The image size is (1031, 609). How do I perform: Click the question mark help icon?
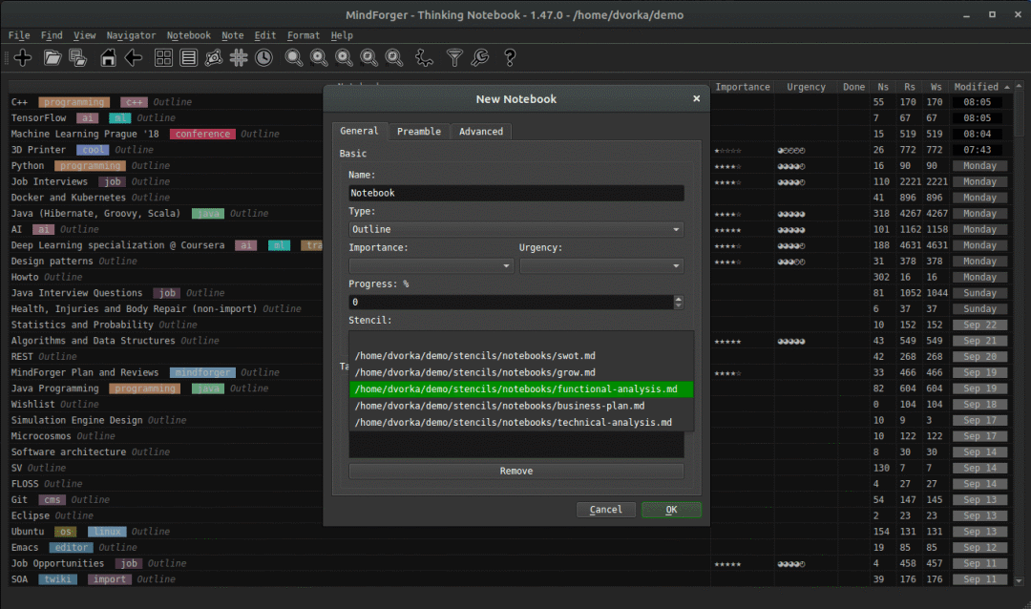pyautogui.click(x=510, y=58)
